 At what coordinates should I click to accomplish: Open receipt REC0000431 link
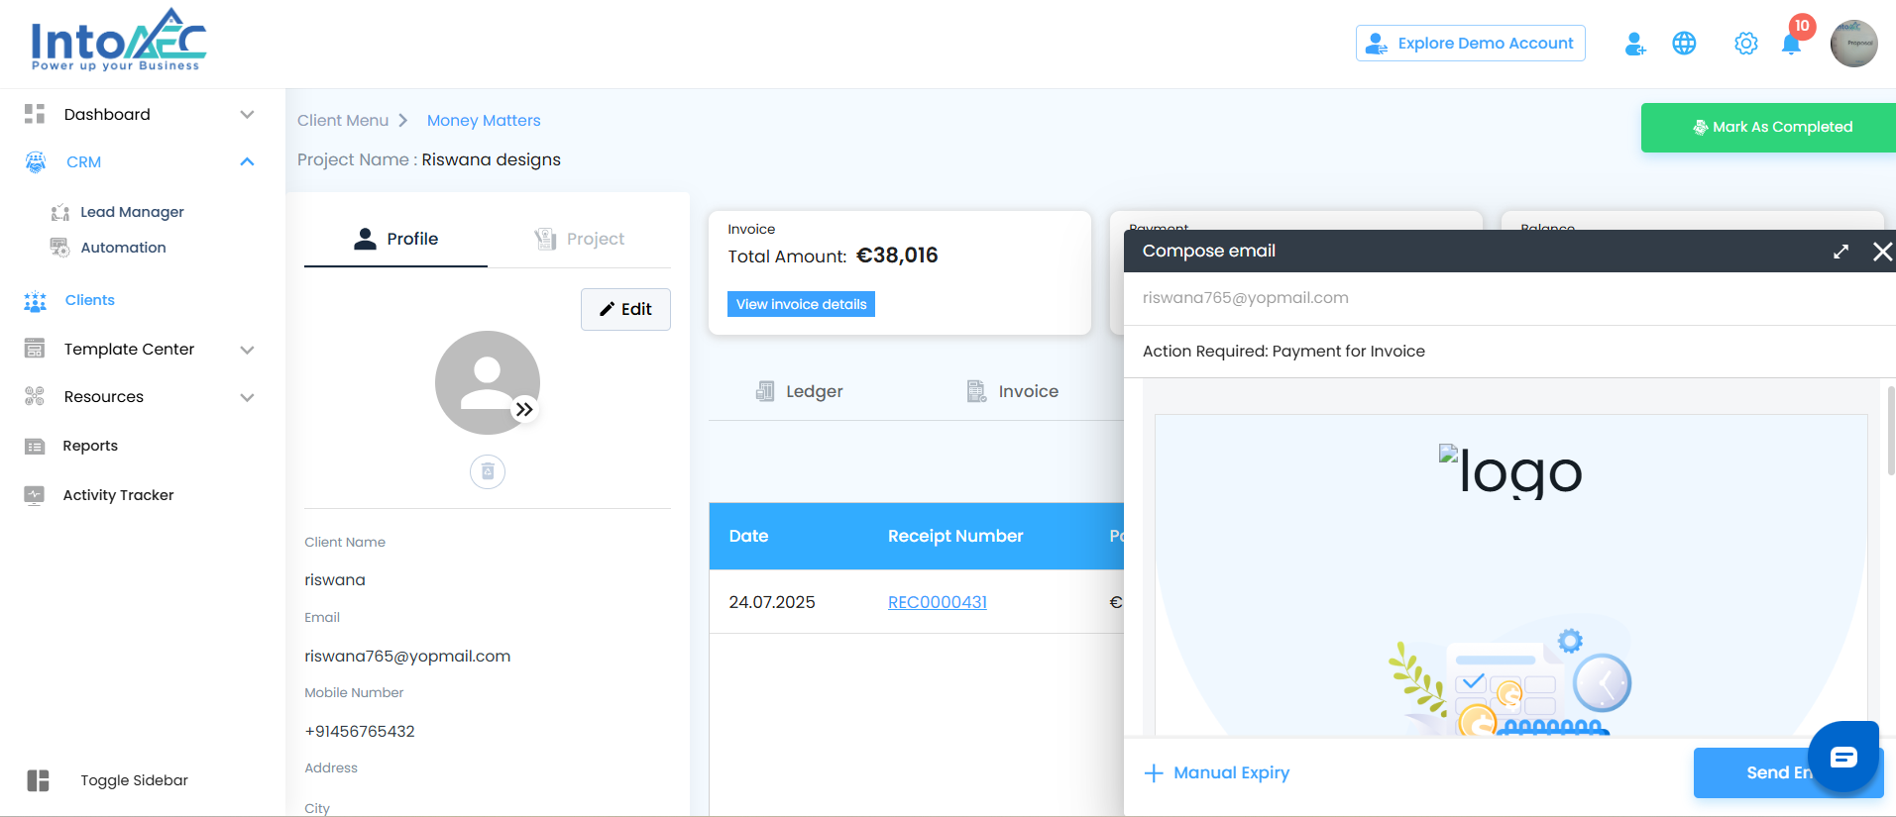click(x=937, y=602)
